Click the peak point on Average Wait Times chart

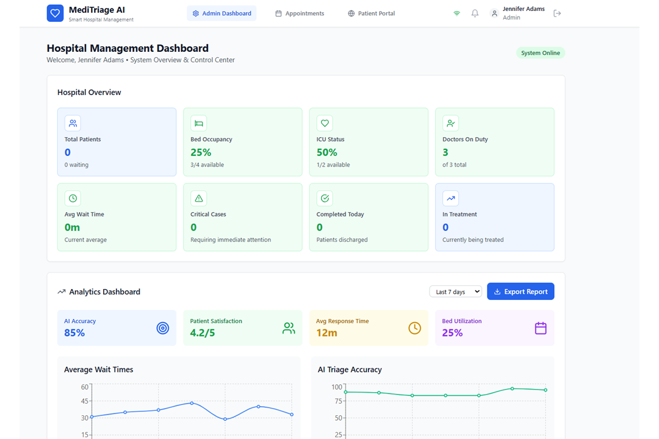[x=192, y=403]
